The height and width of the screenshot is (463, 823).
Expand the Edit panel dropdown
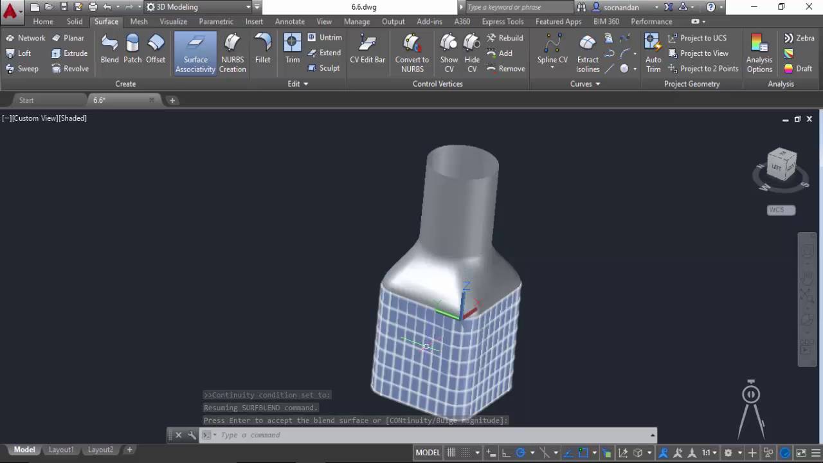coord(298,84)
